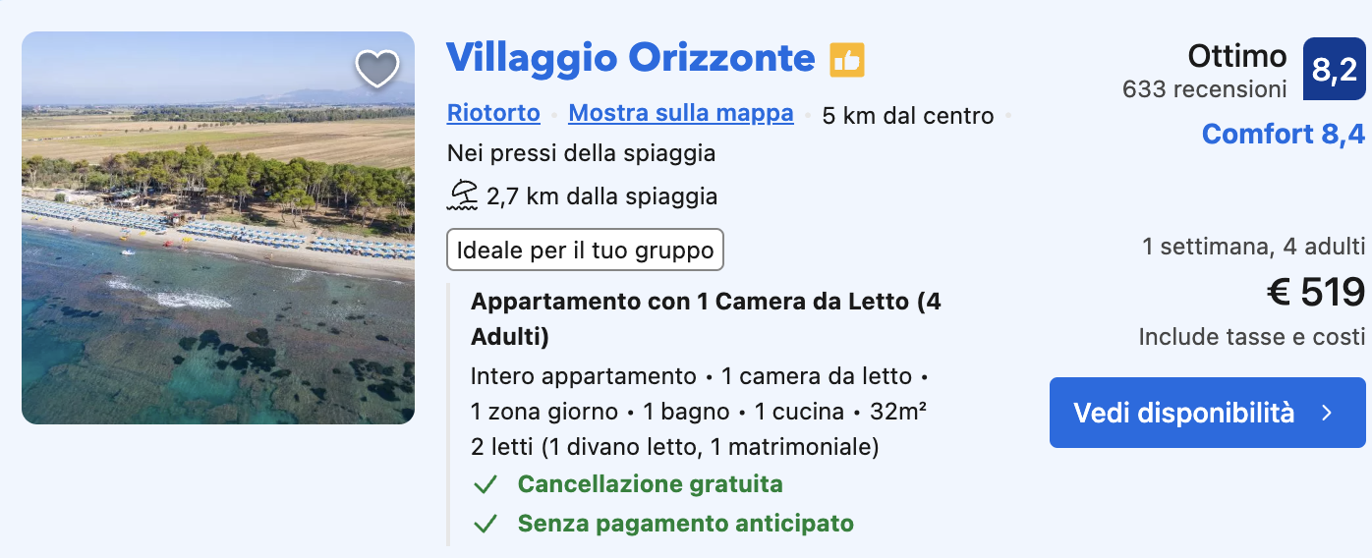
Task: Open the beach aerial photo thumbnail
Action: click(218, 228)
